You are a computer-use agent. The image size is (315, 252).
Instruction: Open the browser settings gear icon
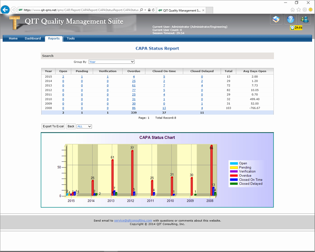coord(304,10)
